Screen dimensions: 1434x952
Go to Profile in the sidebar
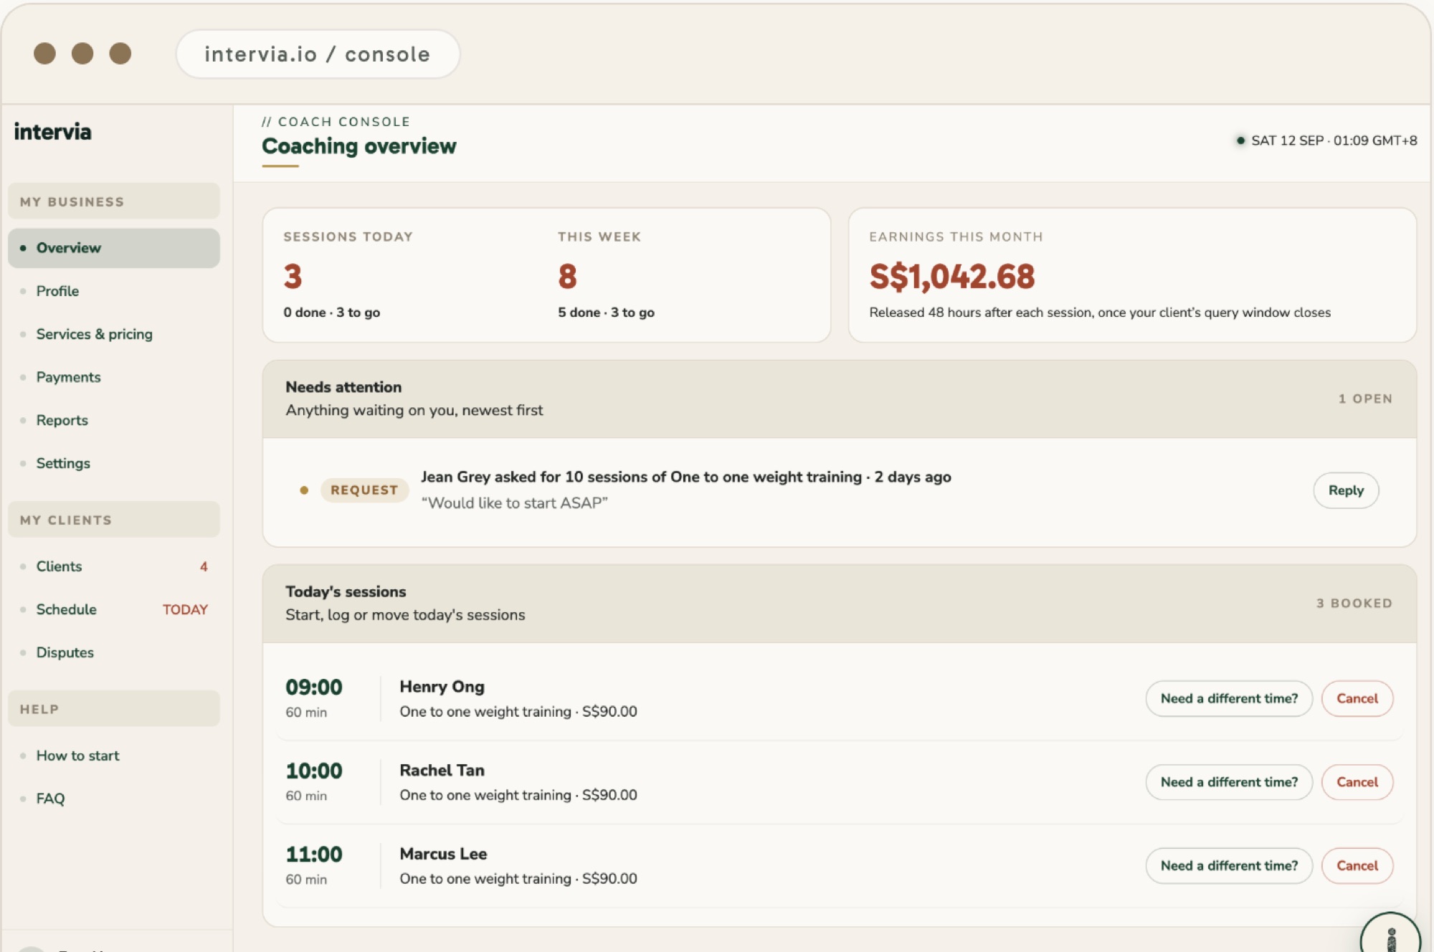[57, 291]
